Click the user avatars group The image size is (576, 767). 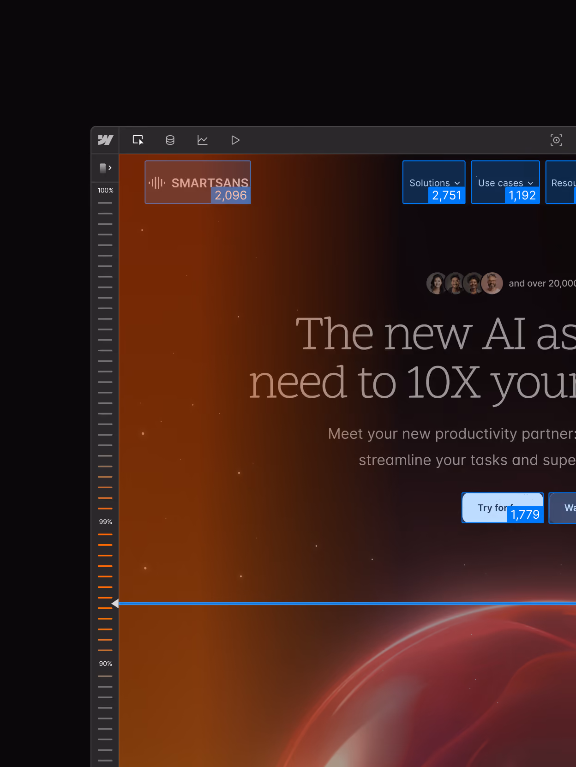coord(465,283)
